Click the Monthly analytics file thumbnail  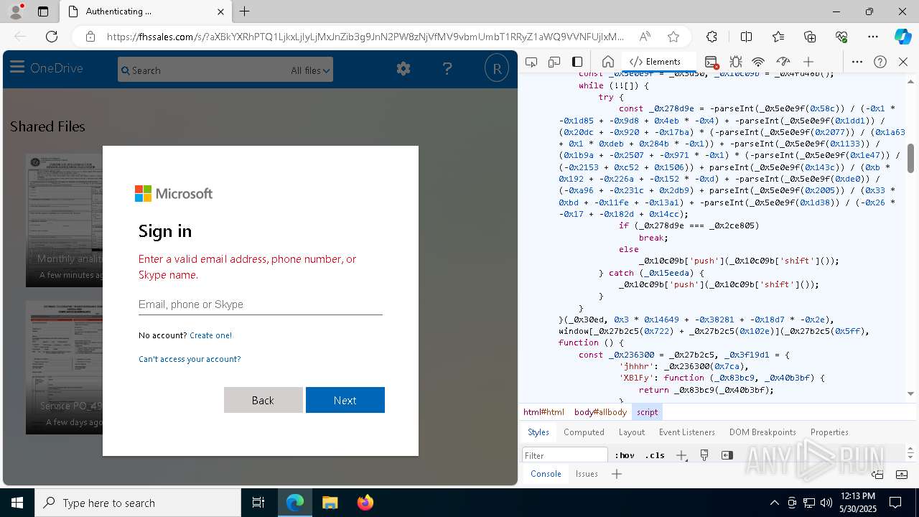click(65, 220)
